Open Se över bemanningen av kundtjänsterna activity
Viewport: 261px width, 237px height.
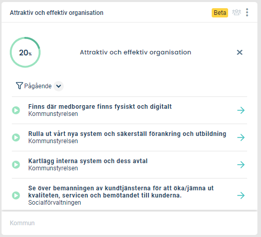[121, 192]
